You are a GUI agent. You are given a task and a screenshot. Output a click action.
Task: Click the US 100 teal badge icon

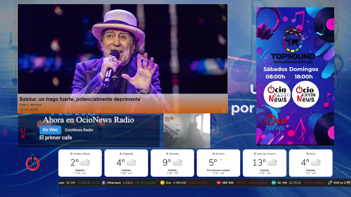click(x=274, y=183)
